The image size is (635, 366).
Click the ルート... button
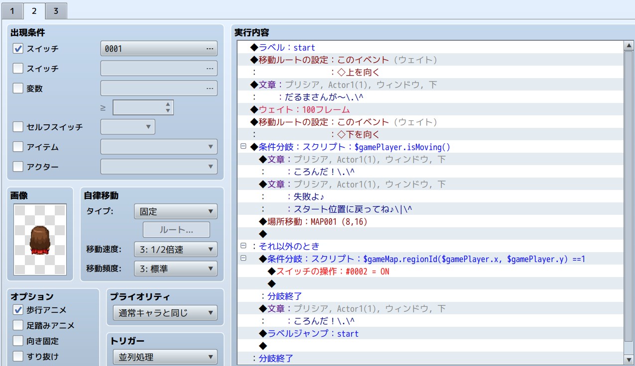(176, 230)
